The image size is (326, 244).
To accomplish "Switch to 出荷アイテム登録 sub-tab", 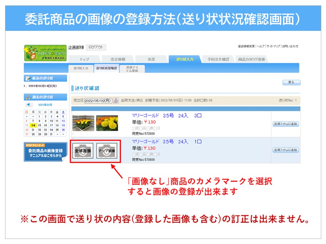I will click(x=132, y=69).
